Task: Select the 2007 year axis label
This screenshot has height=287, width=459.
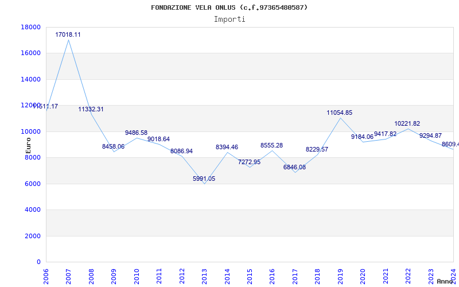Action: click(x=68, y=276)
